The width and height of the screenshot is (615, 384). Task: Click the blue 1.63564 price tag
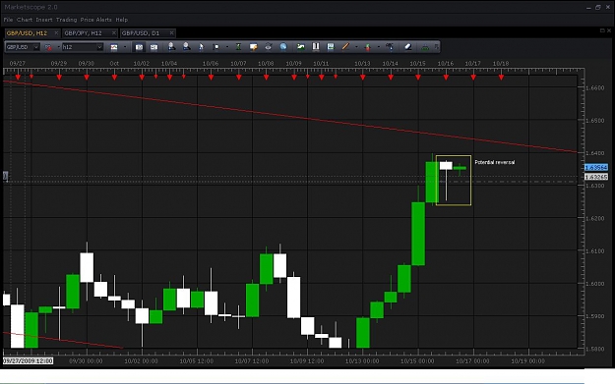596,168
